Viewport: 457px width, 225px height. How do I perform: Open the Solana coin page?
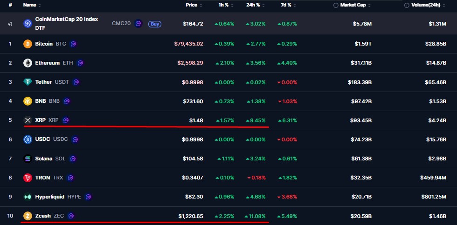(x=44, y=159)
